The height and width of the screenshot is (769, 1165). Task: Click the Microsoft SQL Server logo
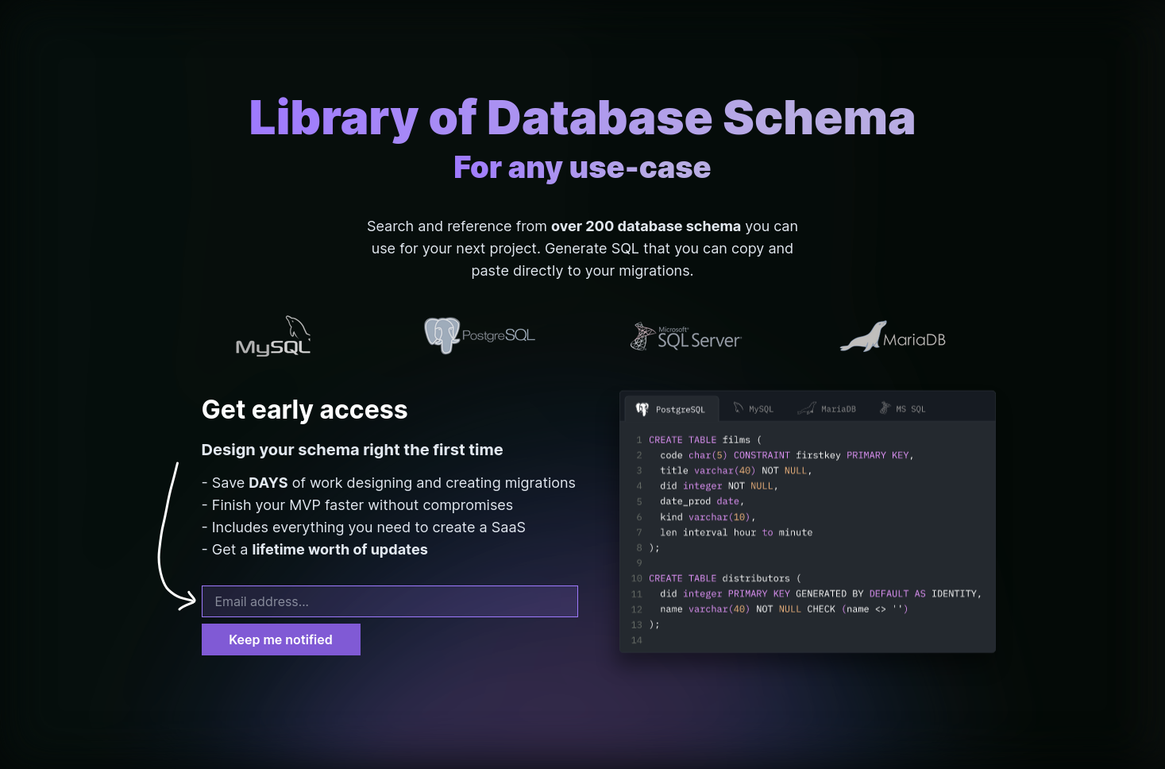point(685,337)
